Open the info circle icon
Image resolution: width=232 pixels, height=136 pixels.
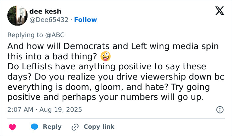pyautogui.click(x=219, y=109)
